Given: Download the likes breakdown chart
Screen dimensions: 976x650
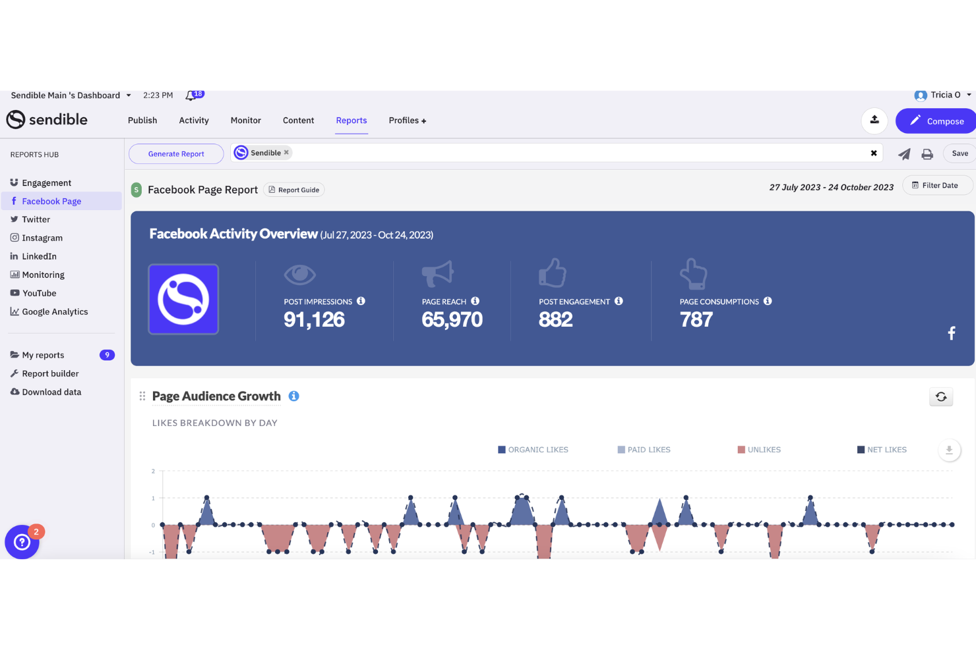Looking at the screenshot, I should (950, 450).
